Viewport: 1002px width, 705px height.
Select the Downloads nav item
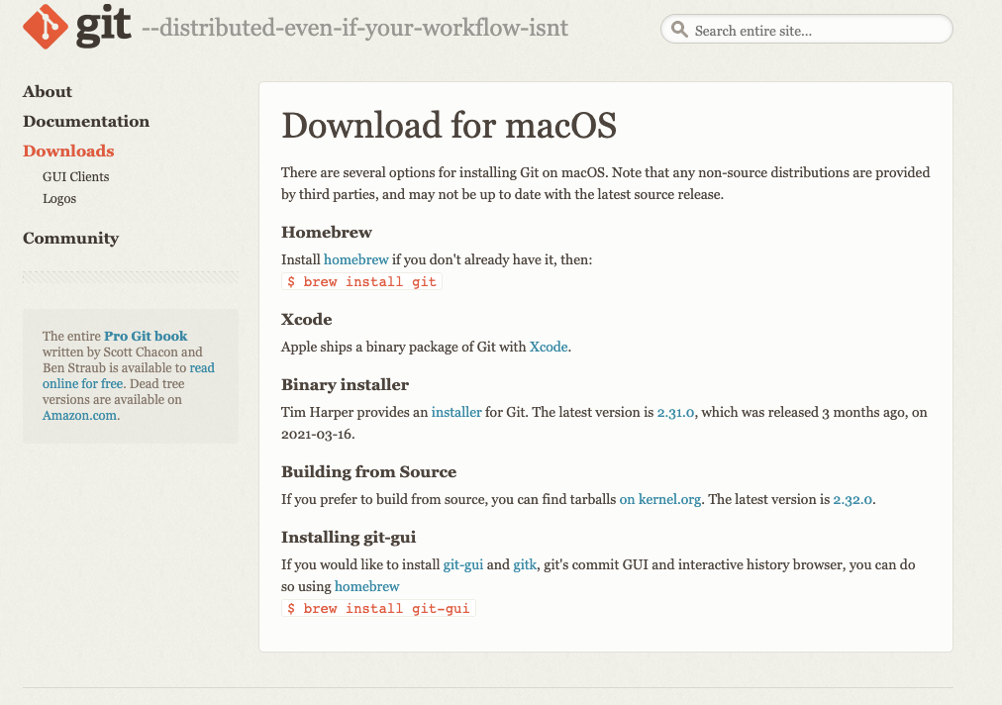tap(68, 151)
